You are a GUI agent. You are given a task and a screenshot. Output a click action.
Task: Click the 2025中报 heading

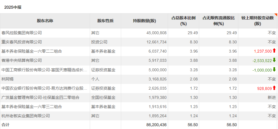[x=13, y=7]
